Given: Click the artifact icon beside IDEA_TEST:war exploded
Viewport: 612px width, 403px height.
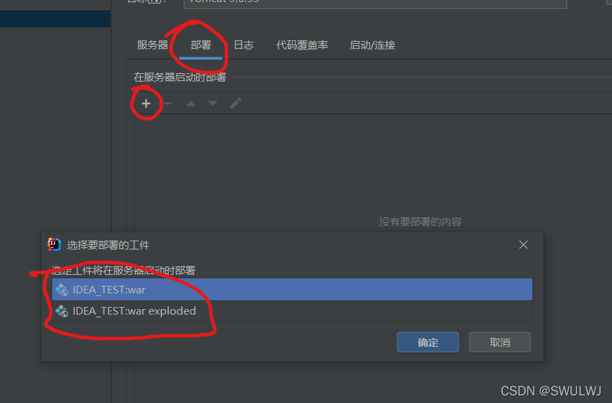Looking at the screenshot, I should pyautogui.click(x=61, y=311).
